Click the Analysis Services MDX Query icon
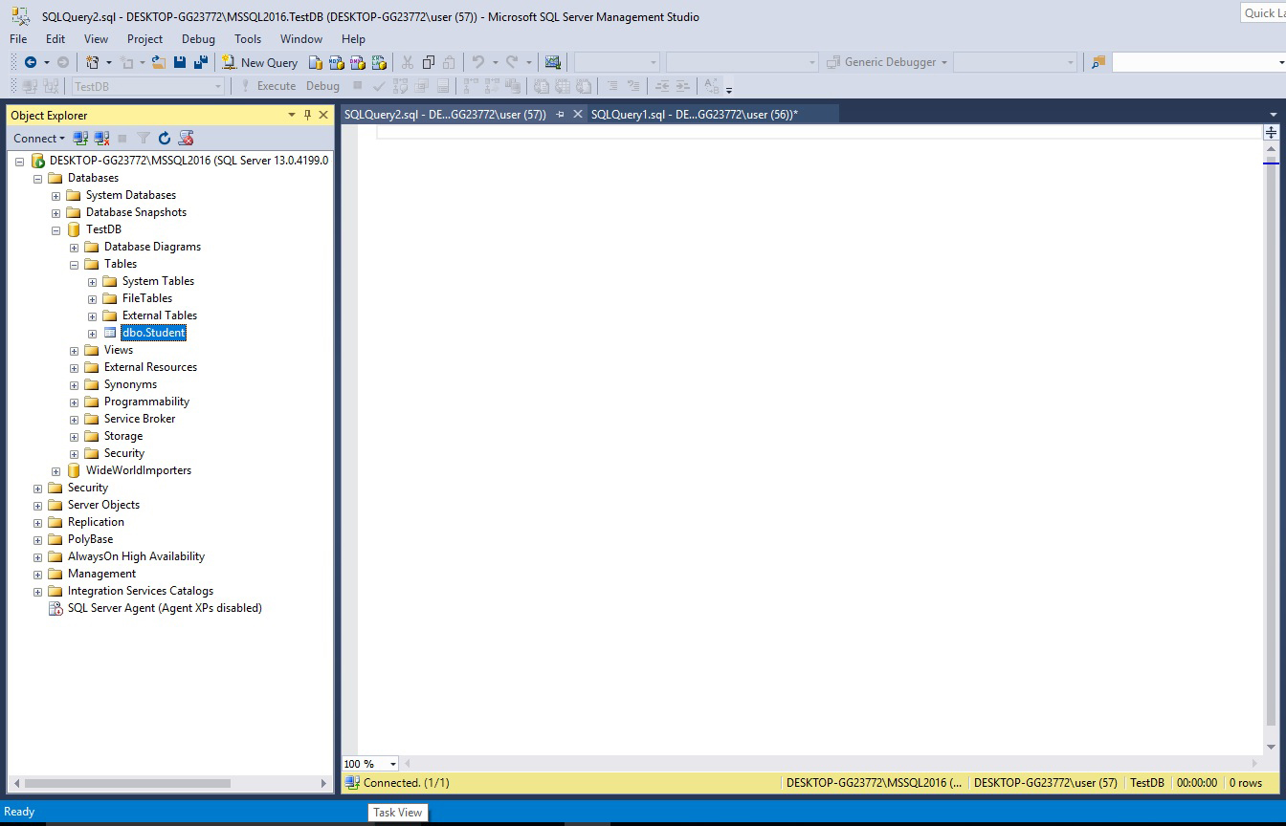The width and height of the screenshot is (1286, 826). [x=336, y=62]
